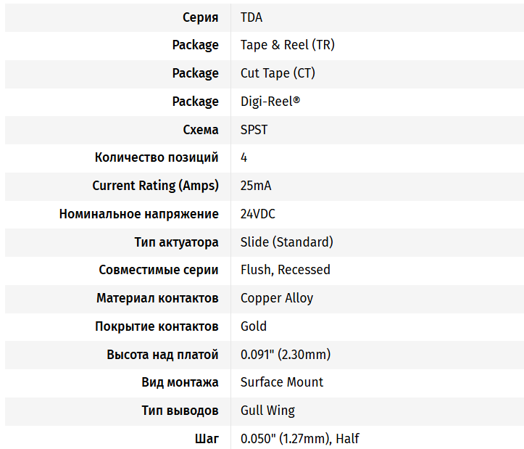Select the 25mA value
Screen dimensions: 524x449
click(x=256, y=186)
